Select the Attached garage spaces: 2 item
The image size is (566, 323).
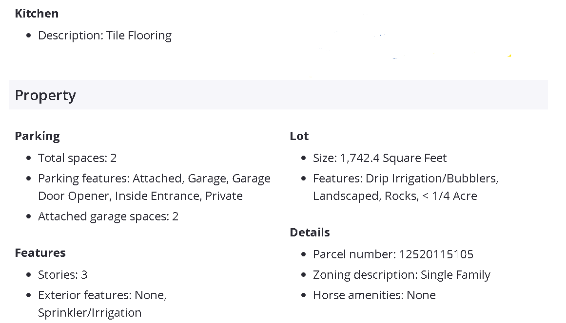[x=108, y=216]
